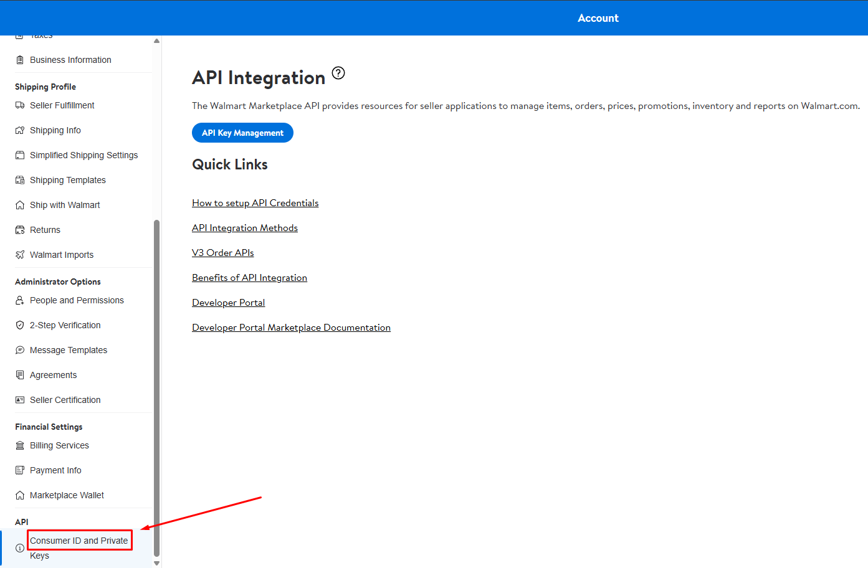Image resolution: width=868 pixels, height=568 pixels.
Task: Click the Ship with Walmart house icon
Action: (20, 205)
